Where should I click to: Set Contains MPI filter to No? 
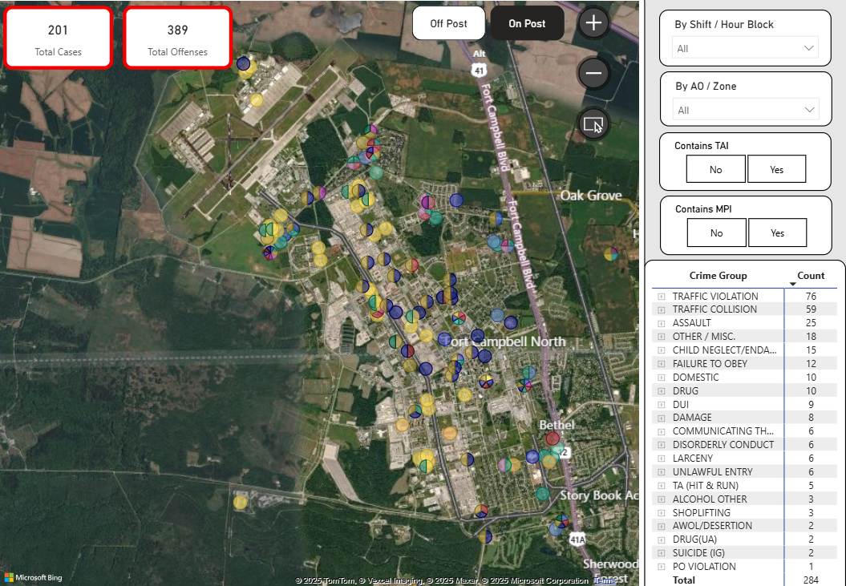tap(717, 232)
